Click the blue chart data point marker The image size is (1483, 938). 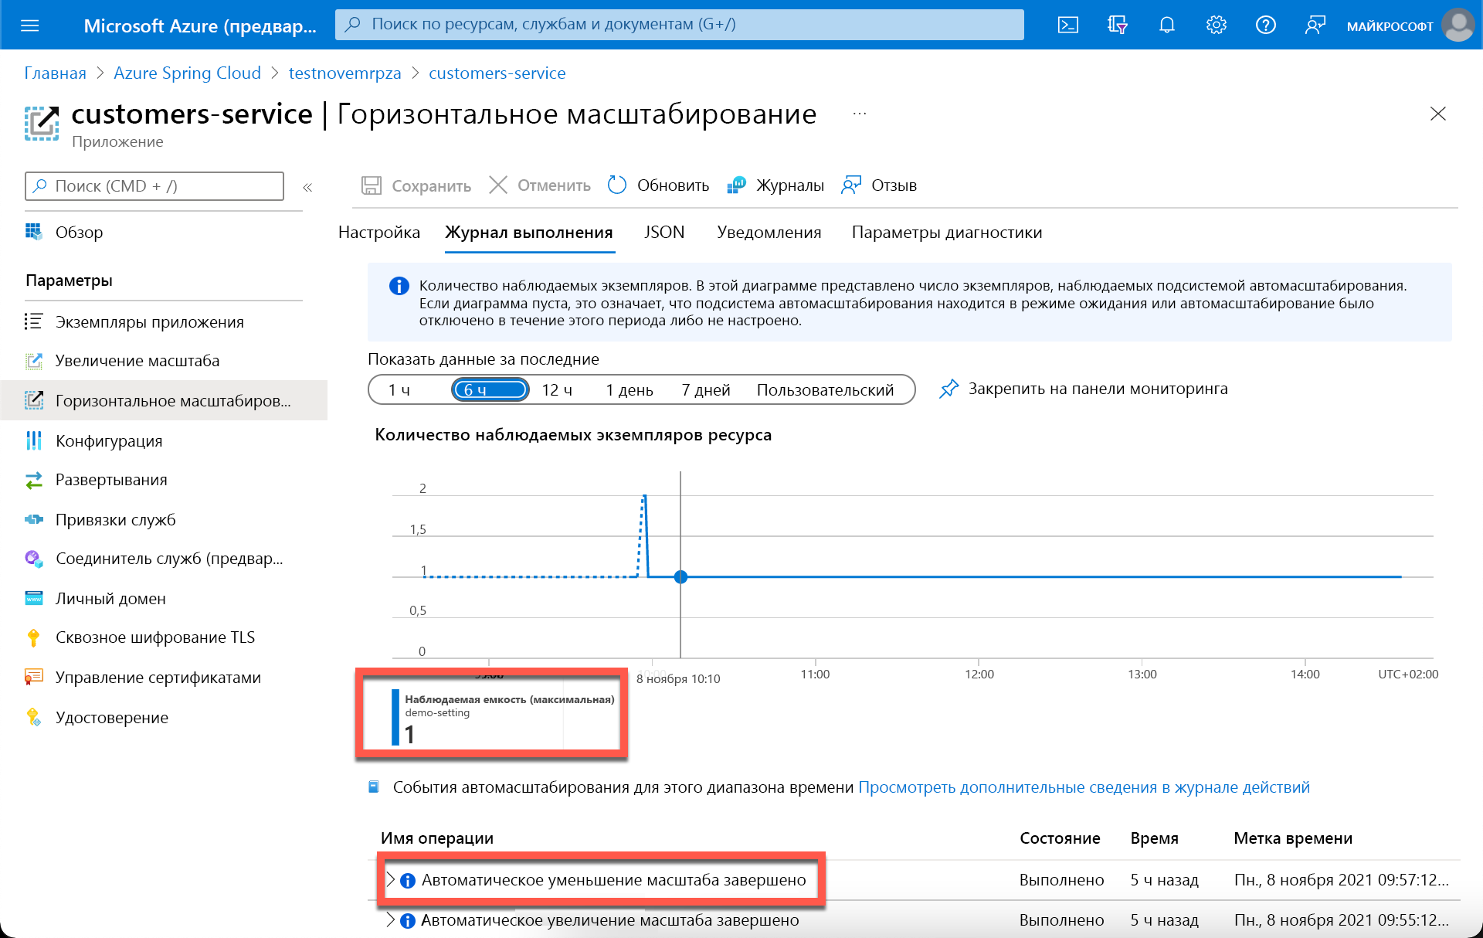click(x=680, y=577)
